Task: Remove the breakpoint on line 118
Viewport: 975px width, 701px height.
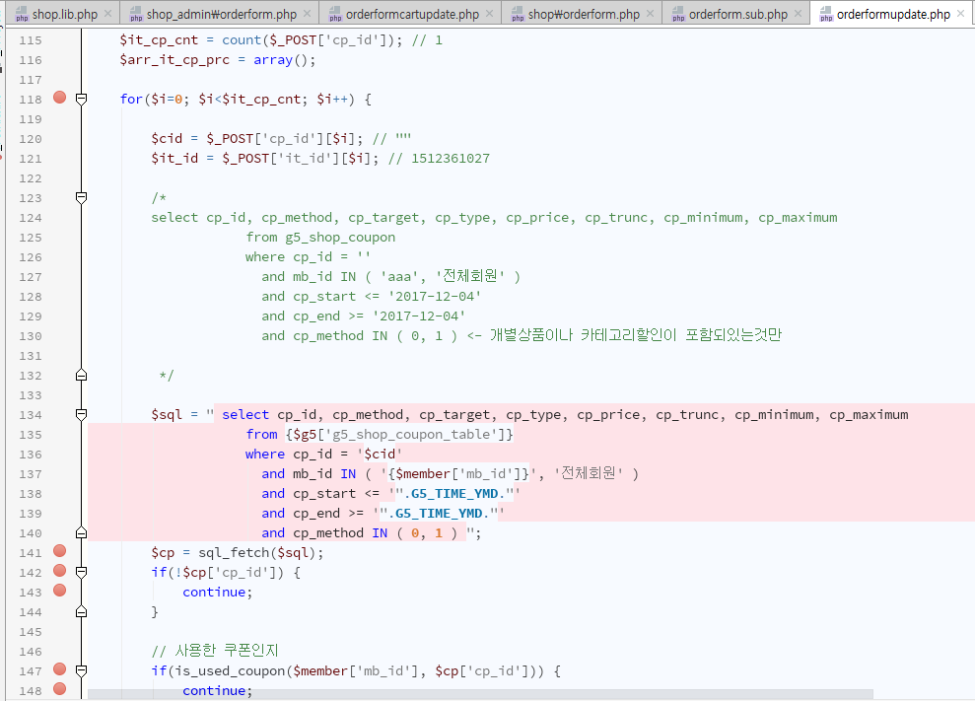Action: (60, 99)
